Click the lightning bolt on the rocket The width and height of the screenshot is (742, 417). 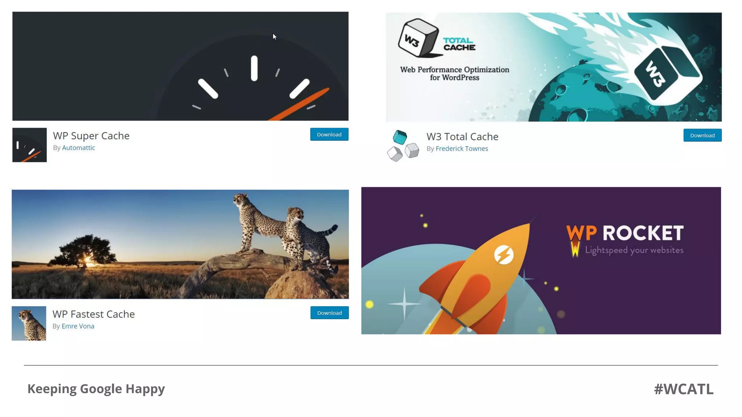pyautogui.click(x=504, y=255)
